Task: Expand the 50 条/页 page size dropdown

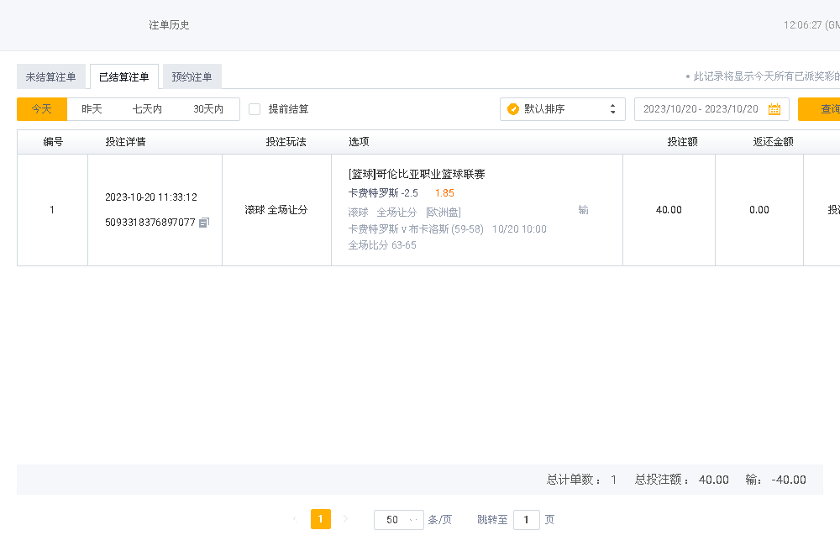Action: [x=398, y=520]
